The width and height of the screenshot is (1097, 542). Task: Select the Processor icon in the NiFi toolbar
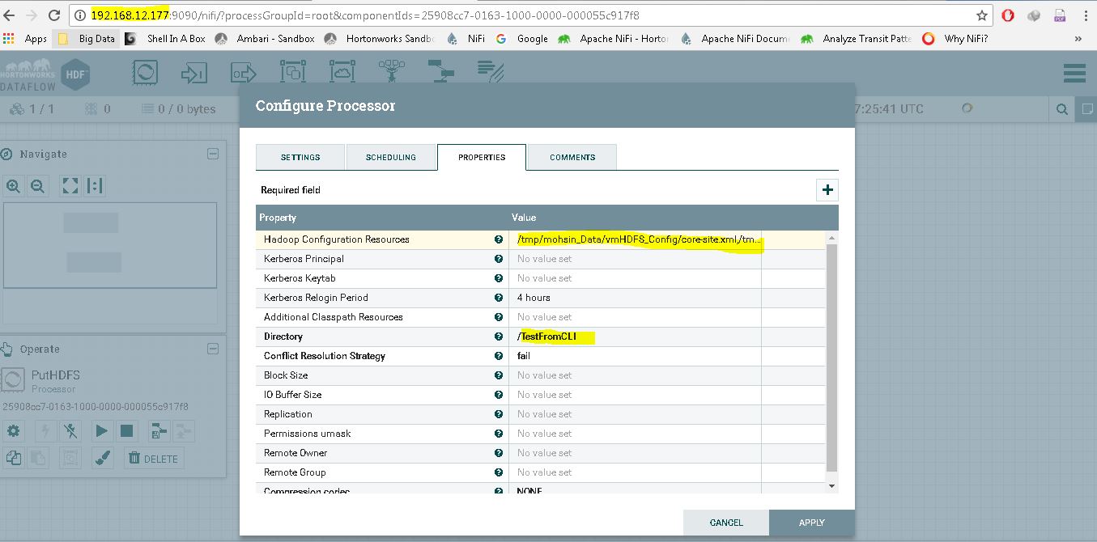pos(145,71)
